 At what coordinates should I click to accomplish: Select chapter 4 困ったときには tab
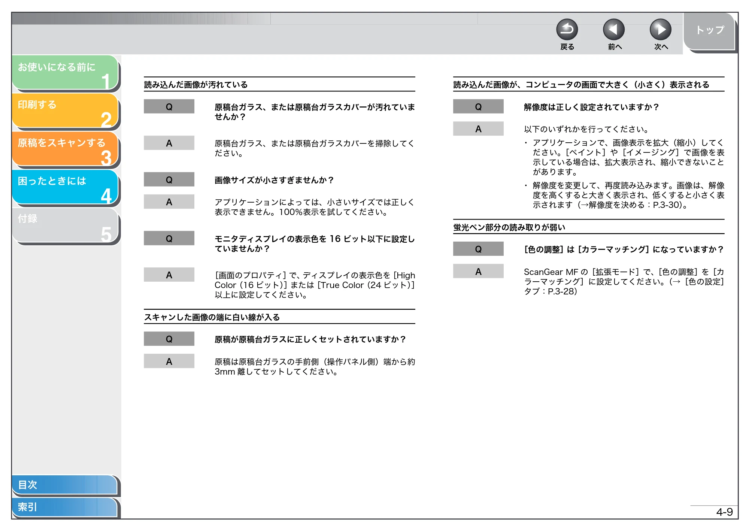[65, 187]
